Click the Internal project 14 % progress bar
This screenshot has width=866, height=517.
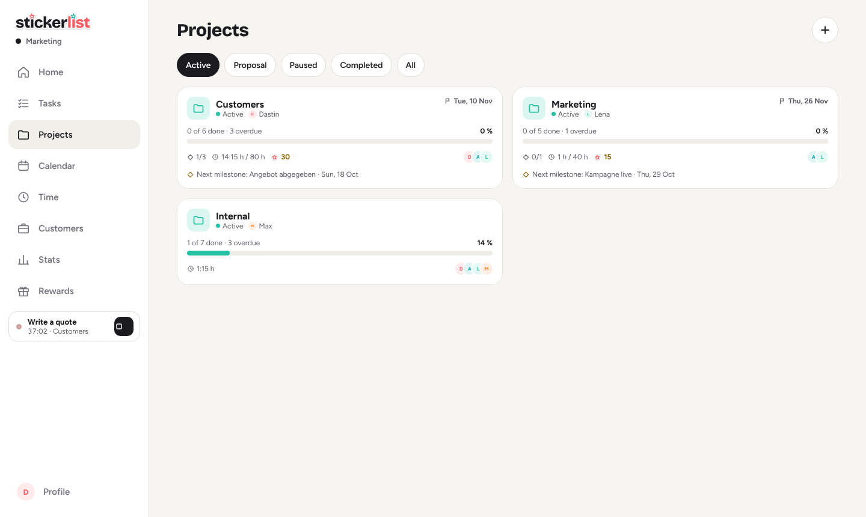coord(340,253)
